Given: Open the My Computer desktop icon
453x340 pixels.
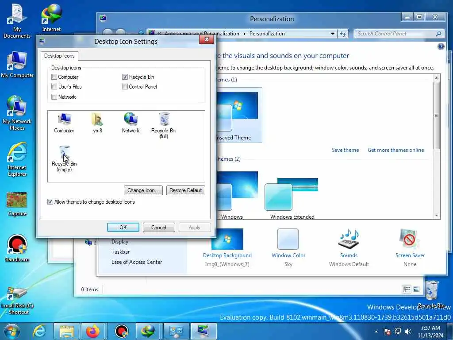Looking at the screenshot, I should [17, 65].
